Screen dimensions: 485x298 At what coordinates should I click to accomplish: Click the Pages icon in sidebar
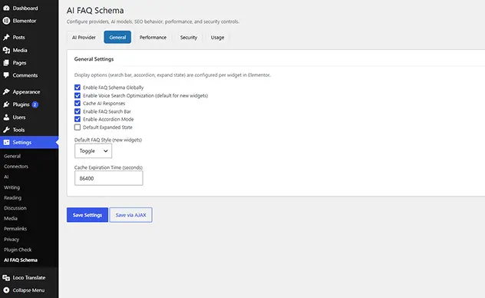tap(6, 63)
